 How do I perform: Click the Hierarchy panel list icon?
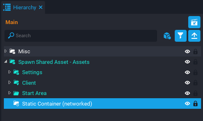tap(7, 7)
